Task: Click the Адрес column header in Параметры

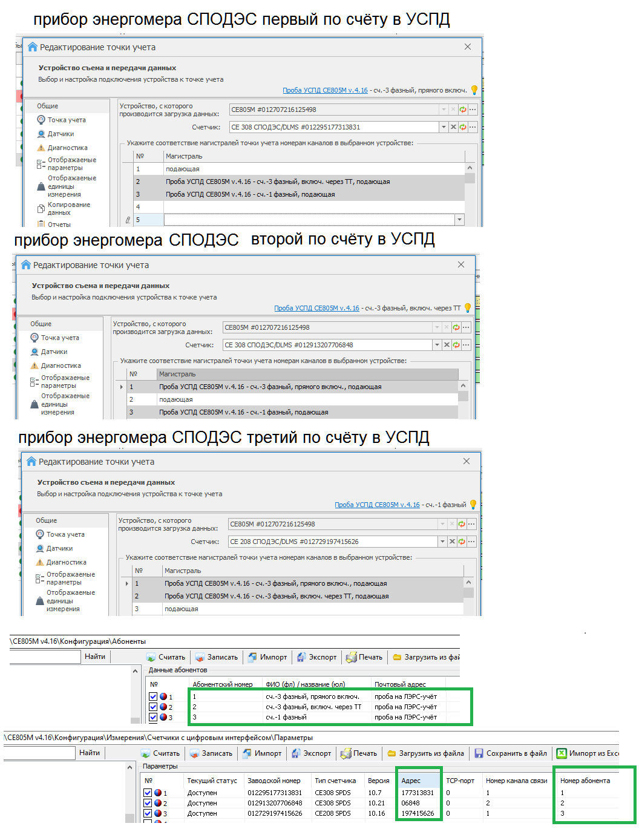Action: [x=411, y=781]
